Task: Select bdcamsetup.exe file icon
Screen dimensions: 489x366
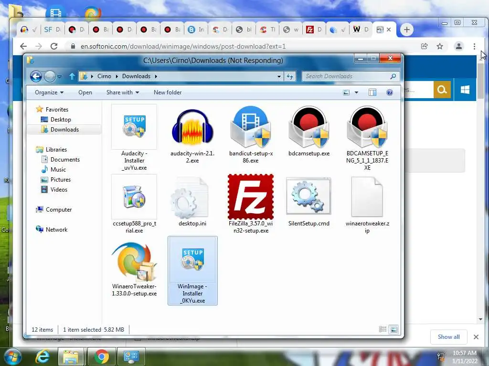Action: (309, 127)
